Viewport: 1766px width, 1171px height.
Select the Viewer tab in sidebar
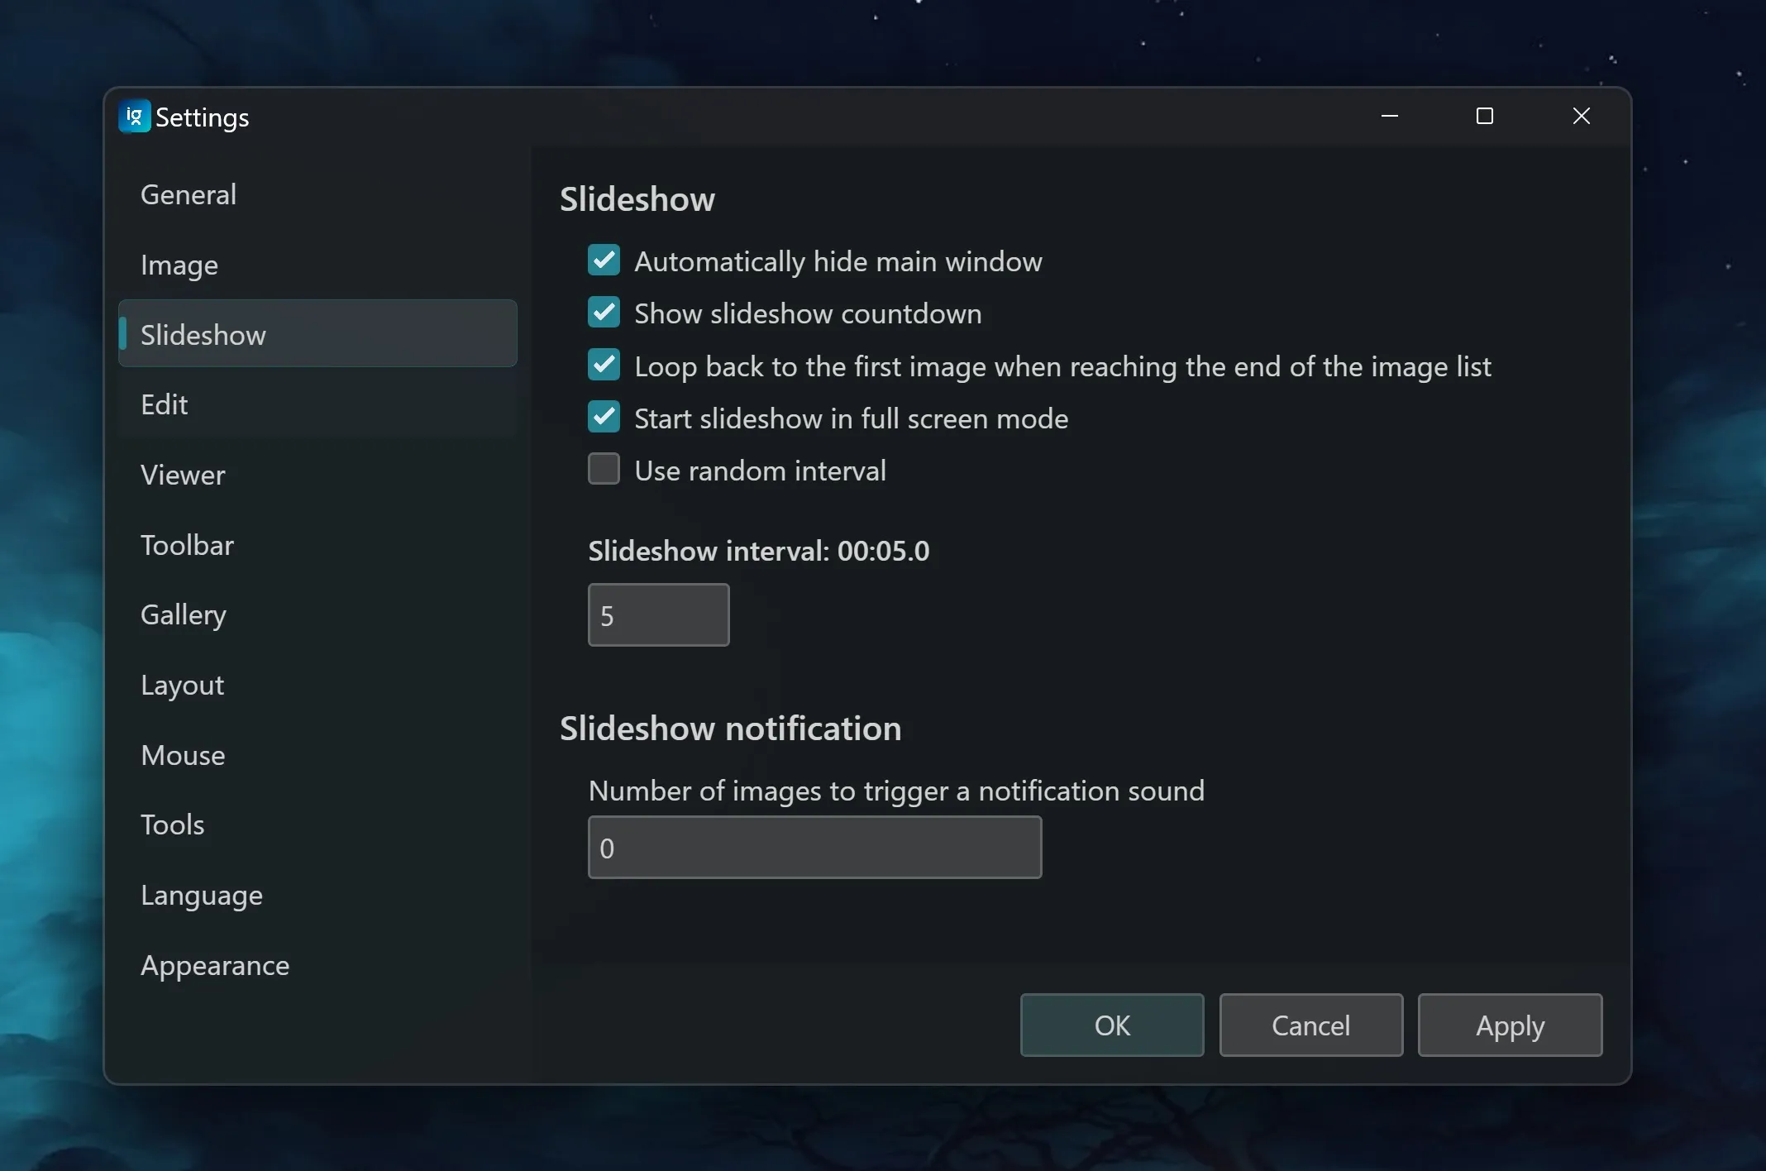coord(183,475)
